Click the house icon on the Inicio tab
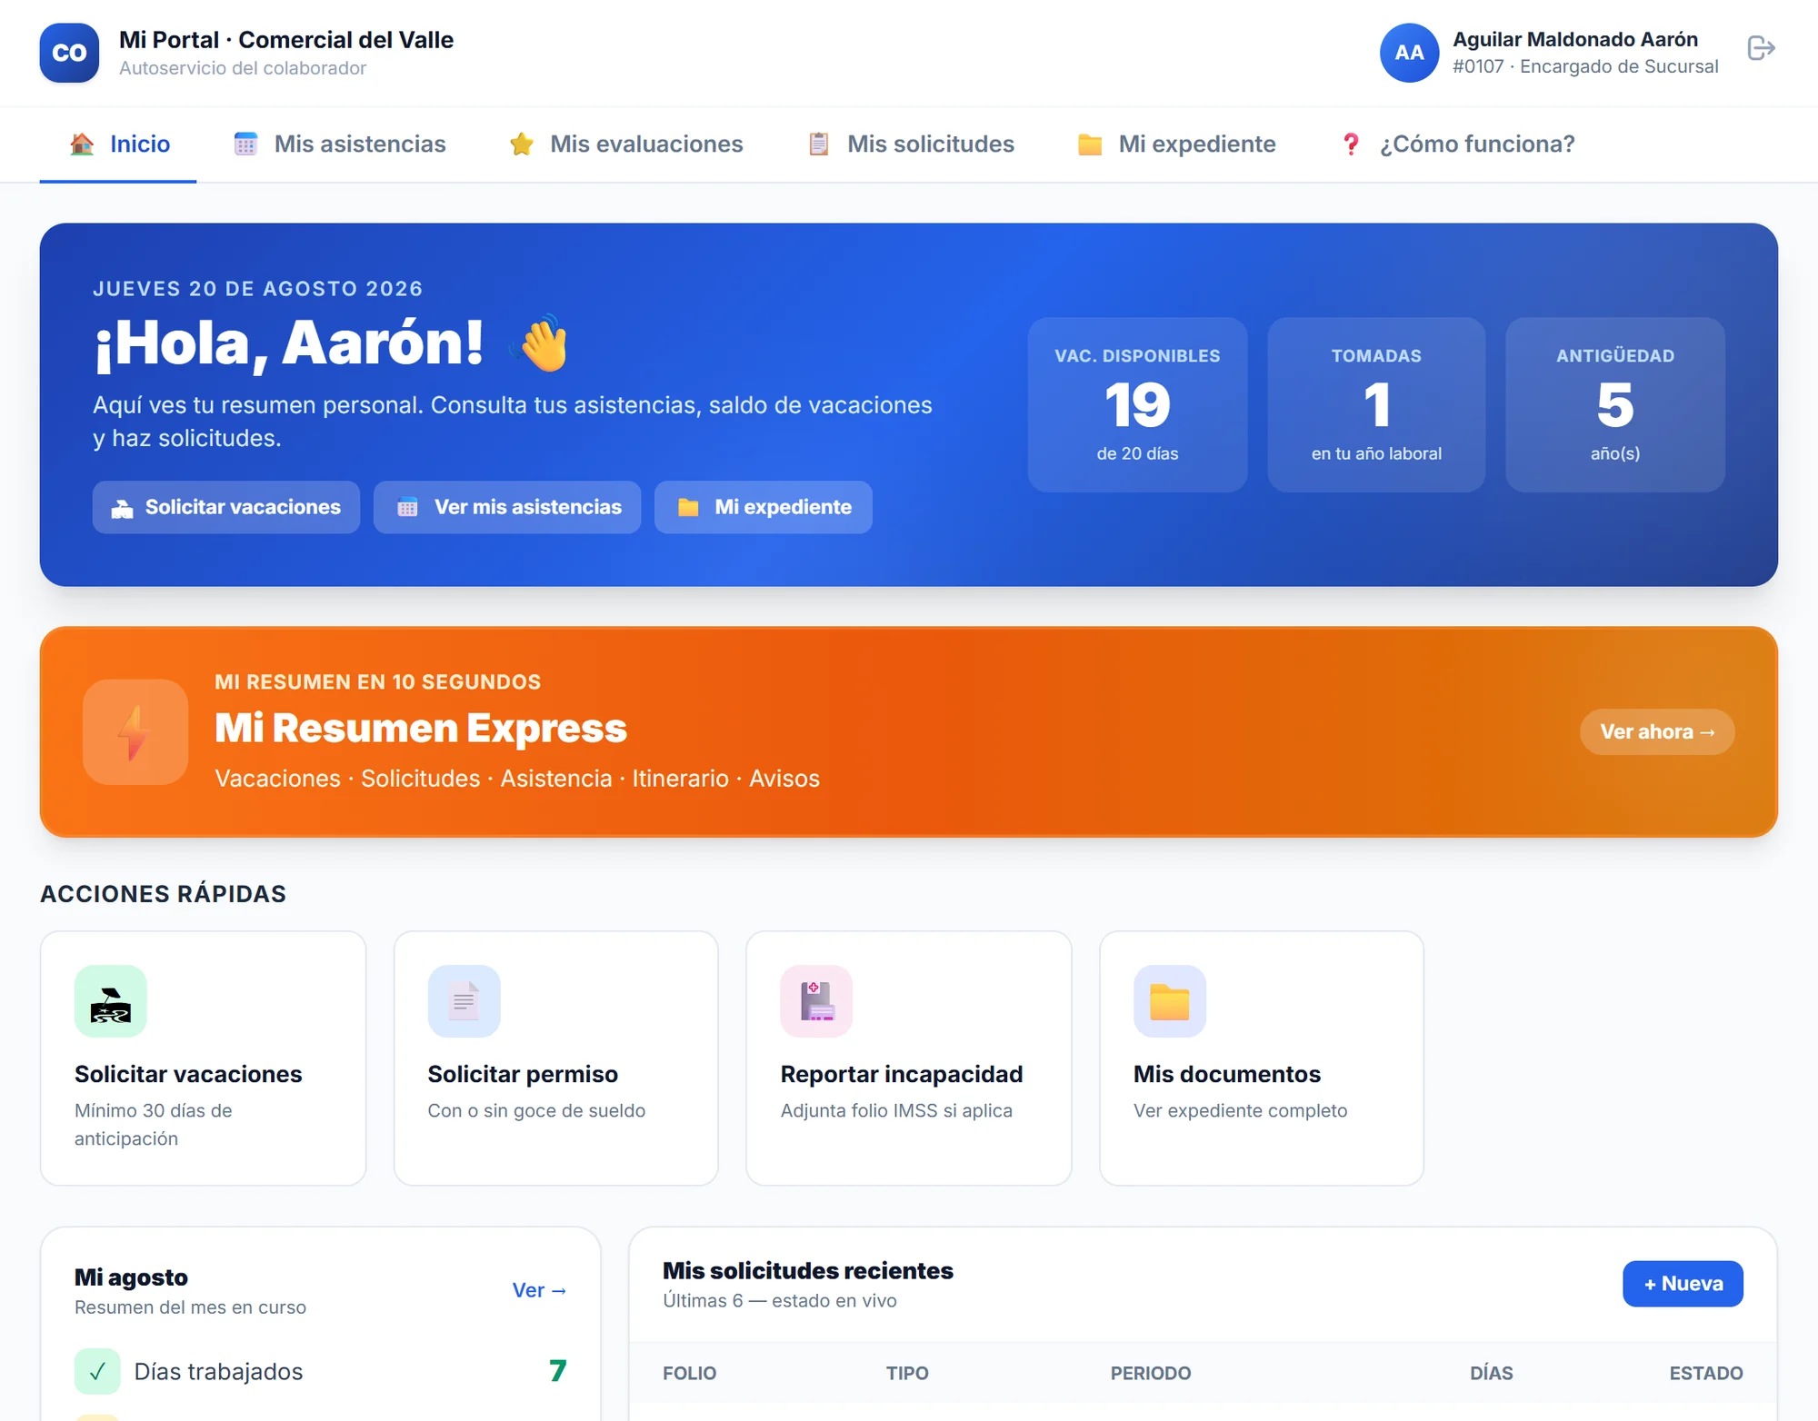Viewport: 1818px width, 1421px height. click(82, 144)
